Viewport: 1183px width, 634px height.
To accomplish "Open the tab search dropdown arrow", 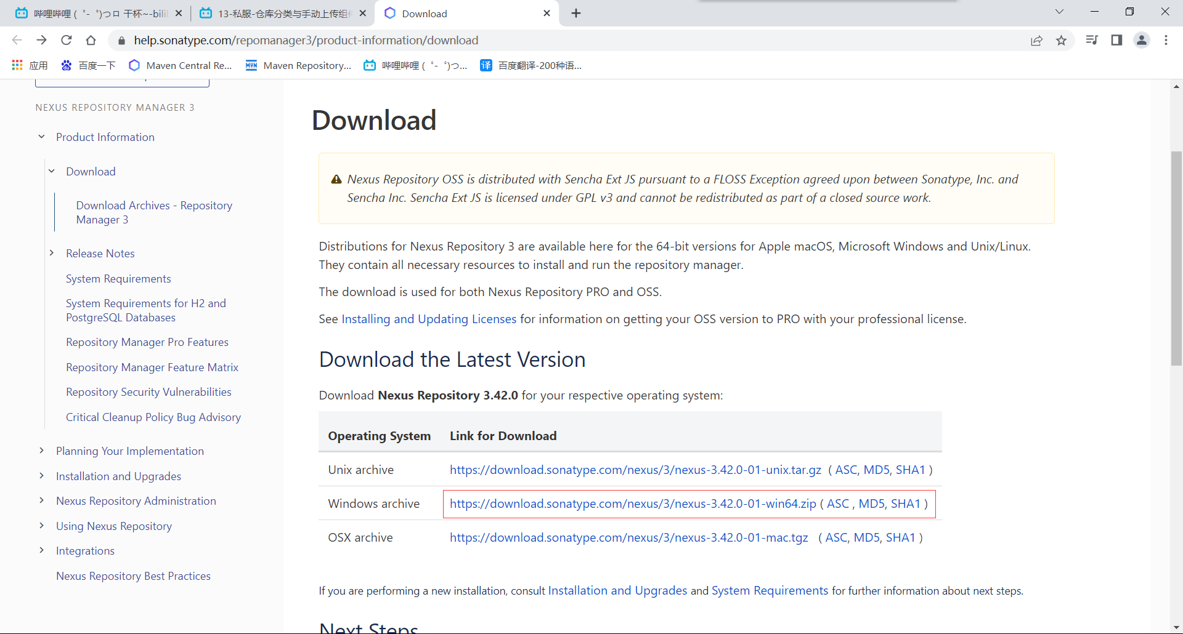I will [1059, 12].
